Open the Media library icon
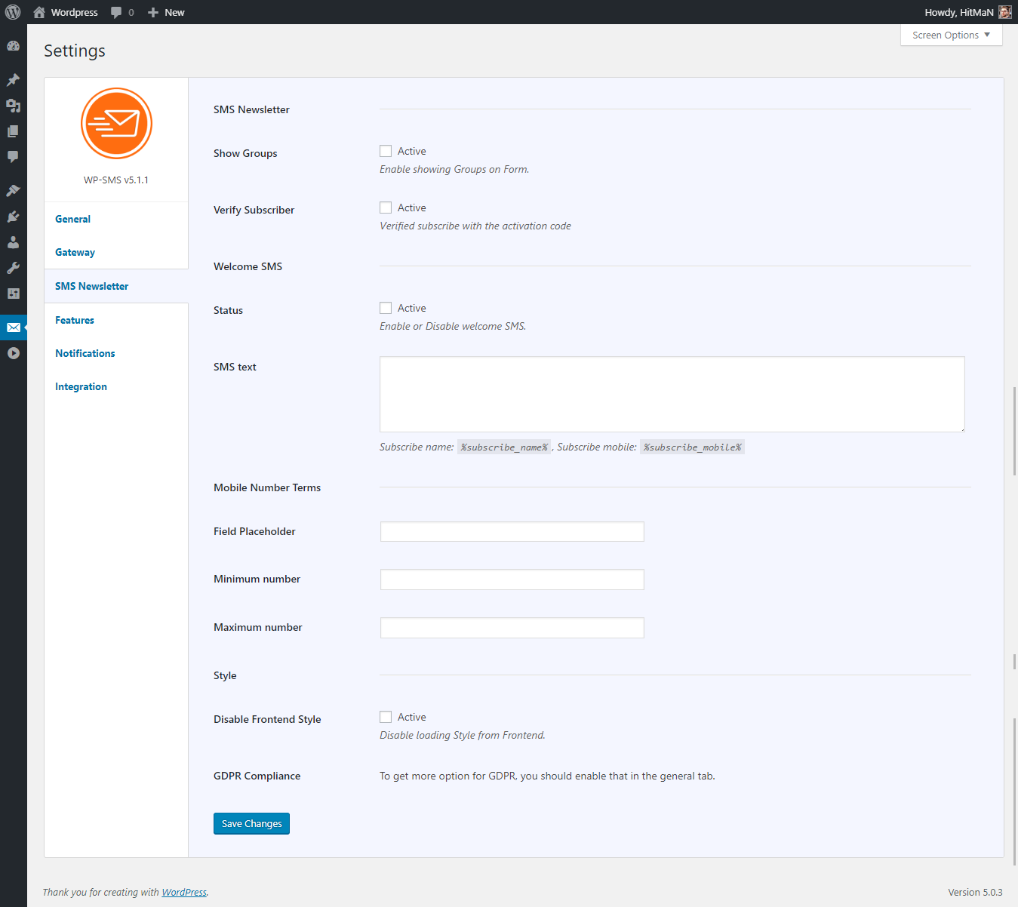1018x907 pixels. click(x=13, y=106)
